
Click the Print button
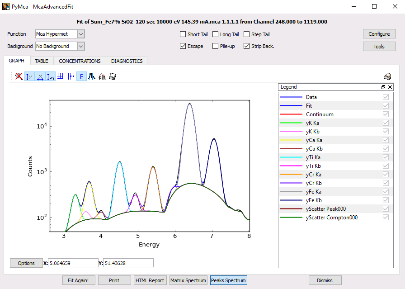point(114,280)
